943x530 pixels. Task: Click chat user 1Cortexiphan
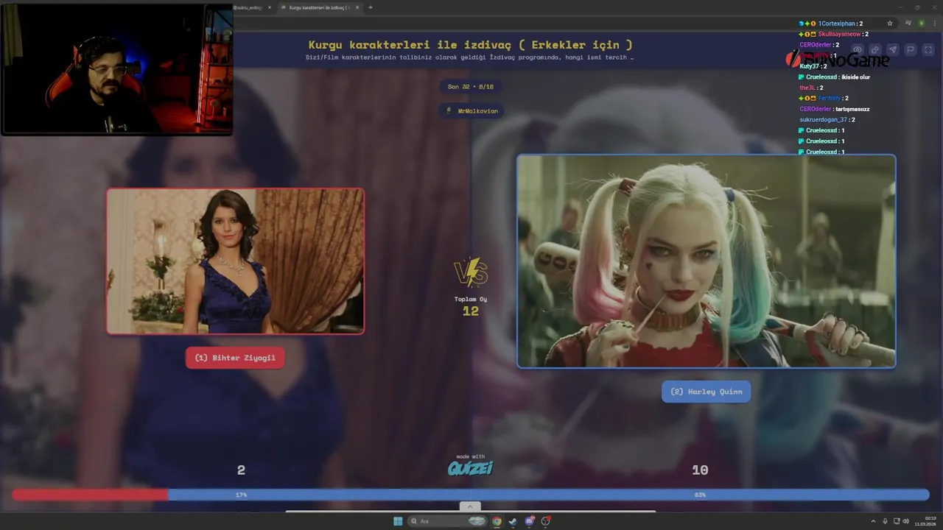click(x=836, y=24)
